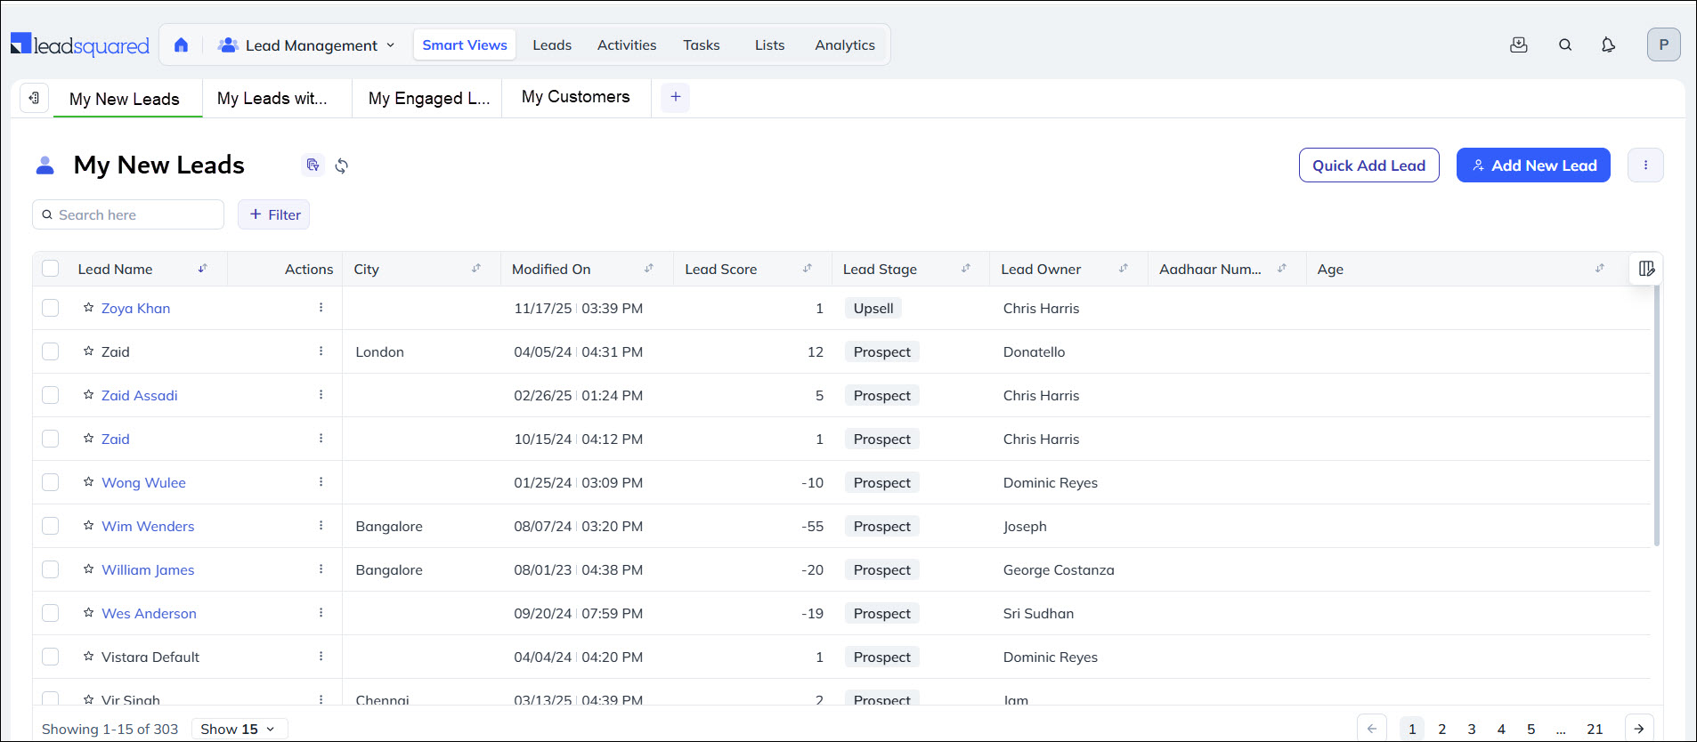Check the William James row checkbox

[51, 569]
